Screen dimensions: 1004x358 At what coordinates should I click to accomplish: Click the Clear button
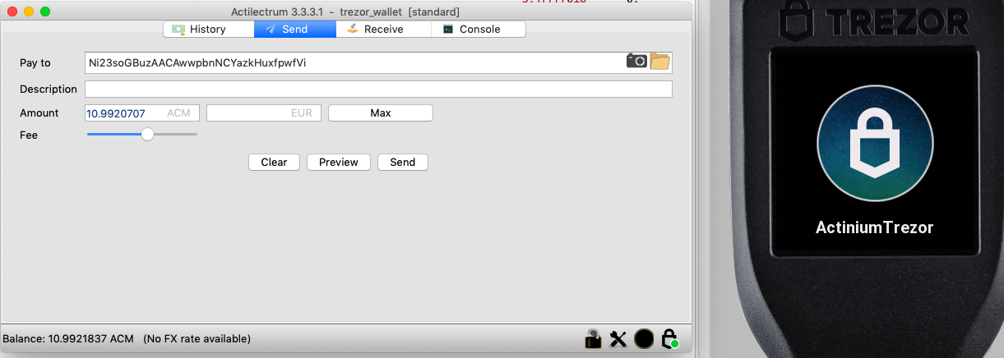click(274, 162)
